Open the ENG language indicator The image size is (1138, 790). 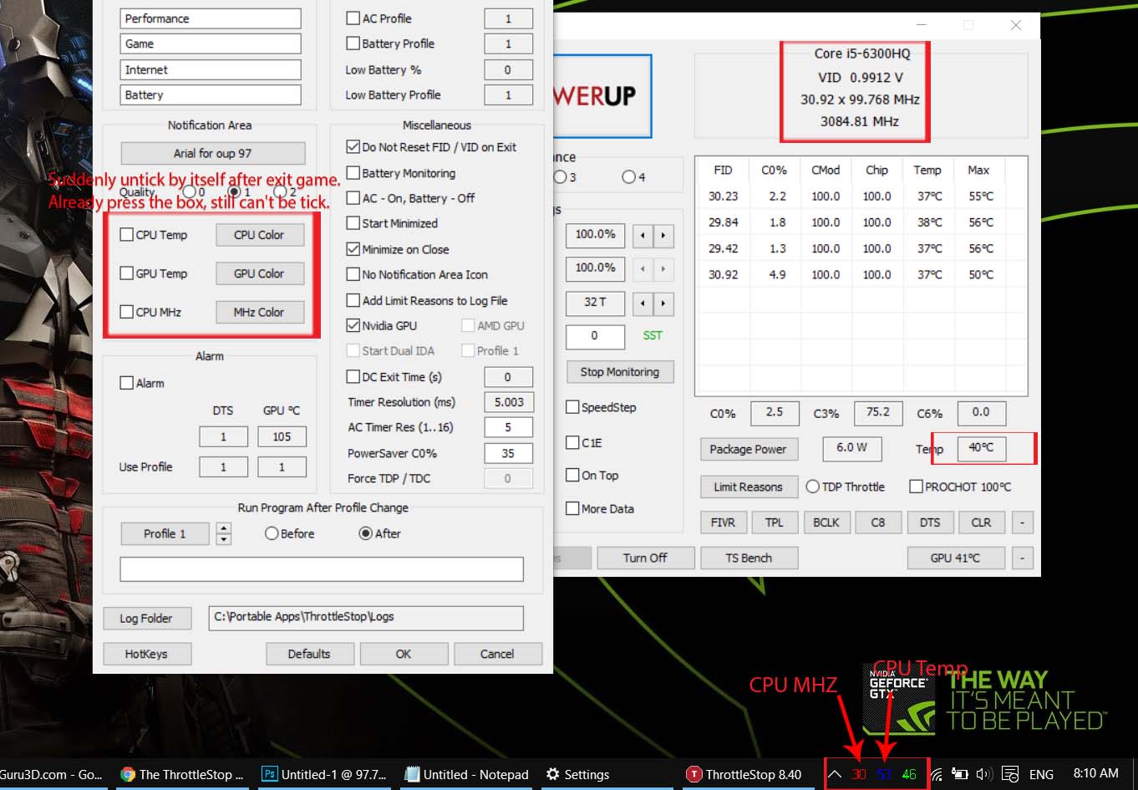coord(1041,774)
